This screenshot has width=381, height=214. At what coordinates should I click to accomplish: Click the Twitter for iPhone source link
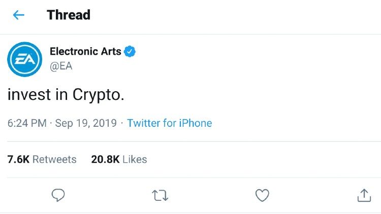(169, 123)
